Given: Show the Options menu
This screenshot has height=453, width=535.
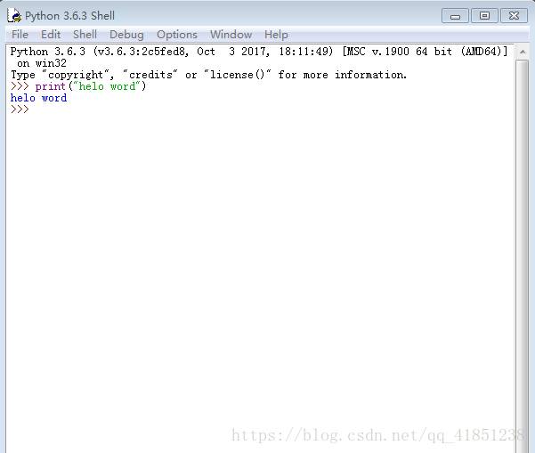Looking at the screenshot, I should (176, 35).
